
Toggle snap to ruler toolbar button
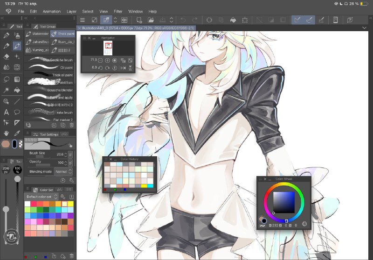297,20
